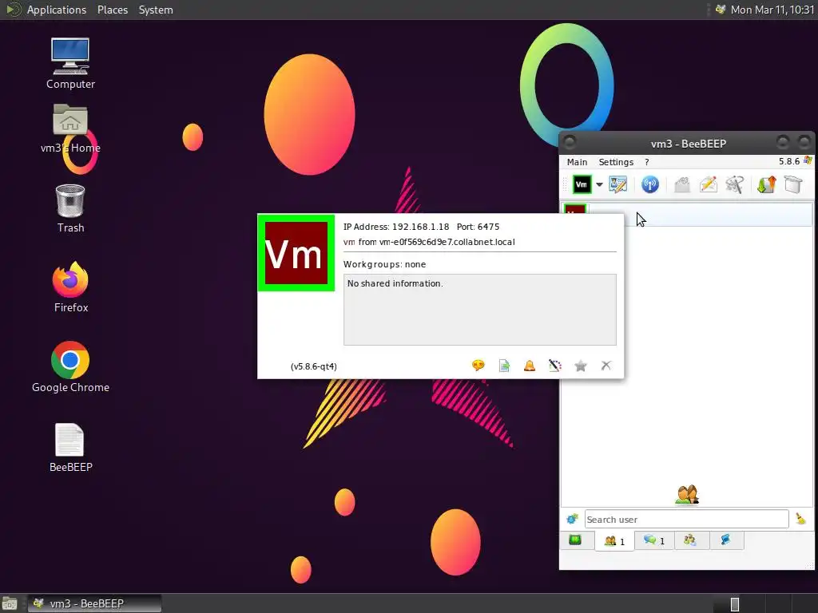Click the broom clear search icon
The width and height of the screenshot is (818, 613).
[x=800, y=519]
